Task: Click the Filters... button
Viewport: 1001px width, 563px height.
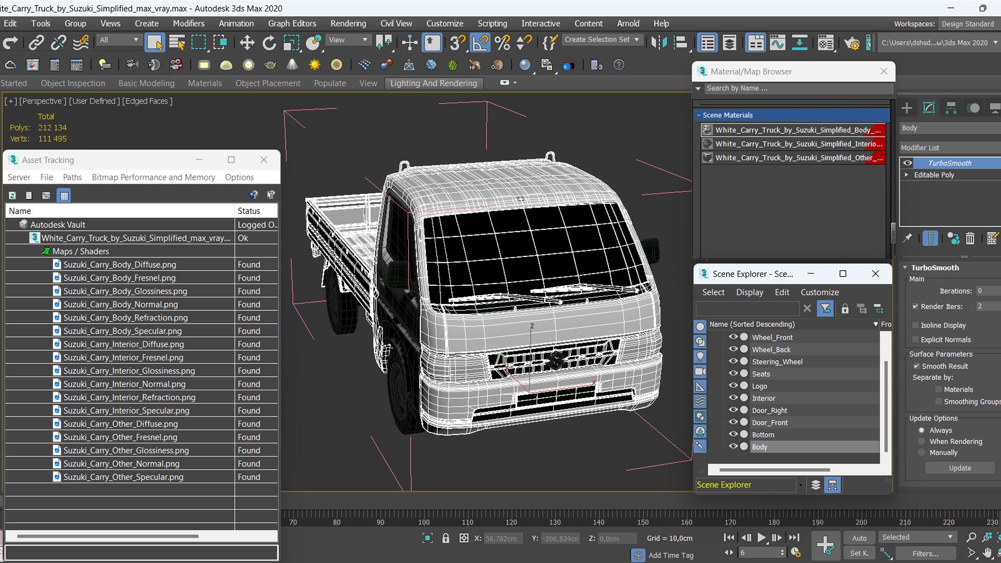Action: (925, 554)
